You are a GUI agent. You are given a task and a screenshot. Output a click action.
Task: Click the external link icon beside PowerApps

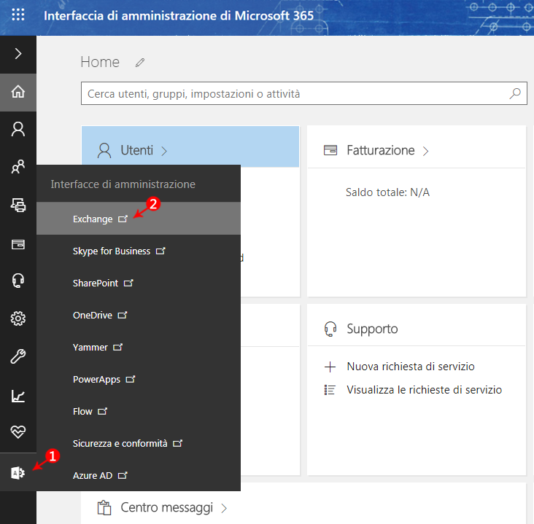[x=131, y=379]
